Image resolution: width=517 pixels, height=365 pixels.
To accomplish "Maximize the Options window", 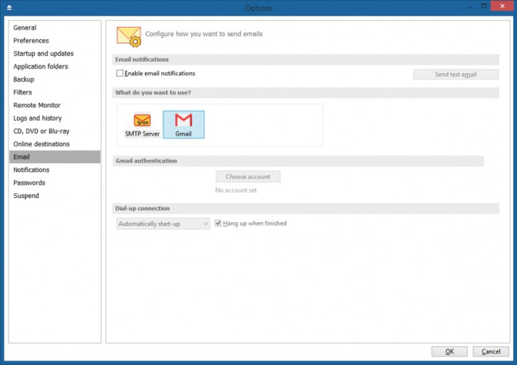I will click(484, 6).
